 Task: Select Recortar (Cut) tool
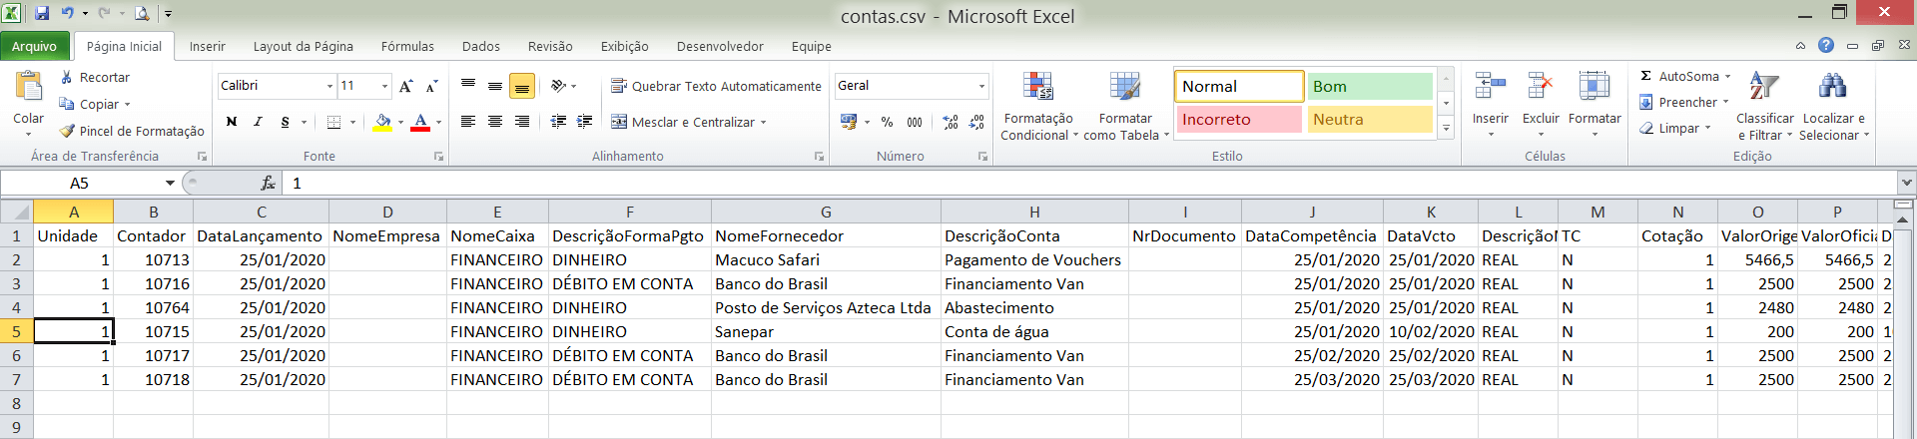tap(94, 77)
